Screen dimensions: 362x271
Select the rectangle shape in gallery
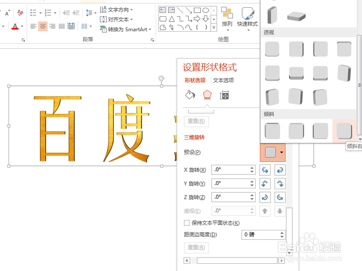click(197, 10)
